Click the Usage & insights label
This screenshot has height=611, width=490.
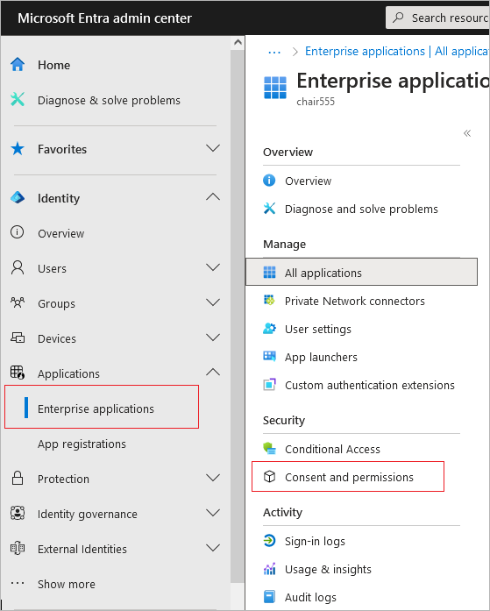[328, 569]
